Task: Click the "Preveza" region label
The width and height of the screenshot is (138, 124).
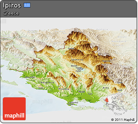Action: (x=64, y=89)
